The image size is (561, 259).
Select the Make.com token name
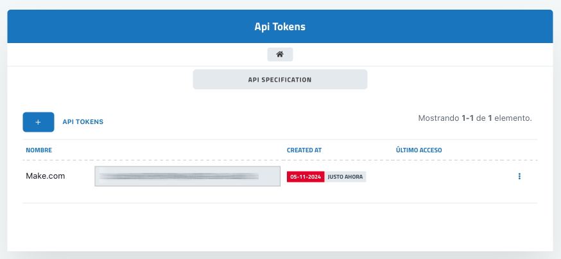[46, 175]
